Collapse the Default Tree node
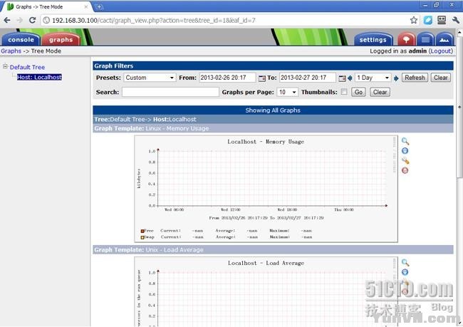Screen dimensions: 463x327 point(5,66)
